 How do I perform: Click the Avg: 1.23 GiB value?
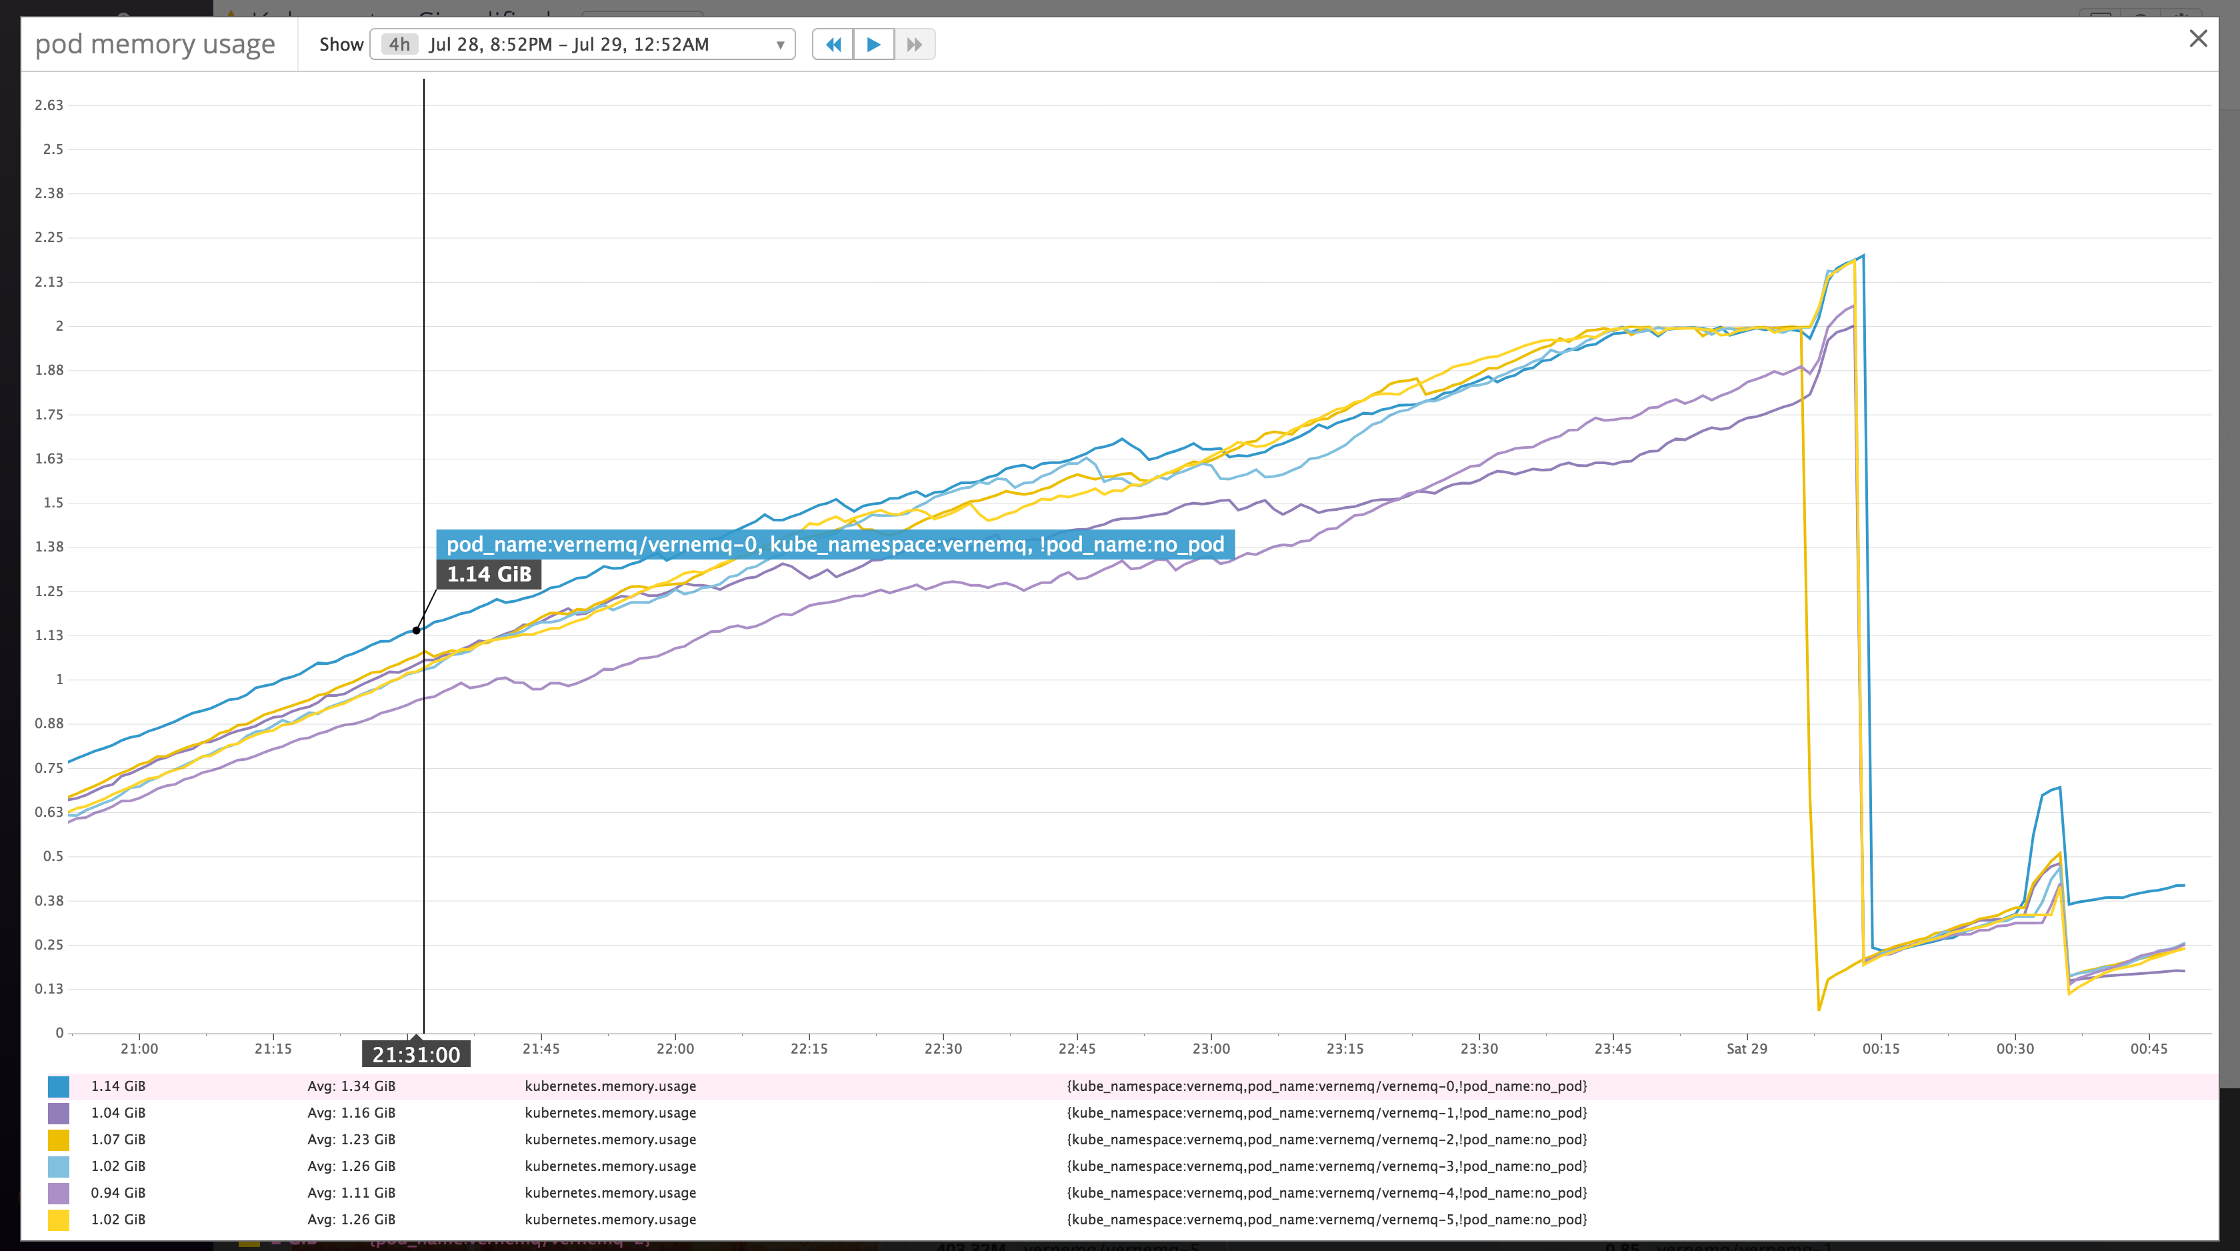351,1140
